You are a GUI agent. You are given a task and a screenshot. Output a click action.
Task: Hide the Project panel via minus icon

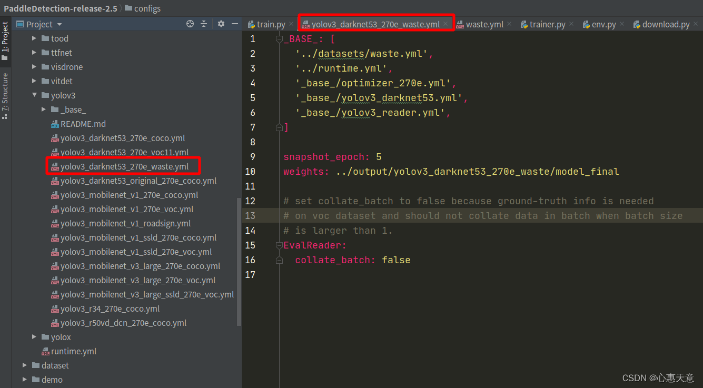click(234, 24)
